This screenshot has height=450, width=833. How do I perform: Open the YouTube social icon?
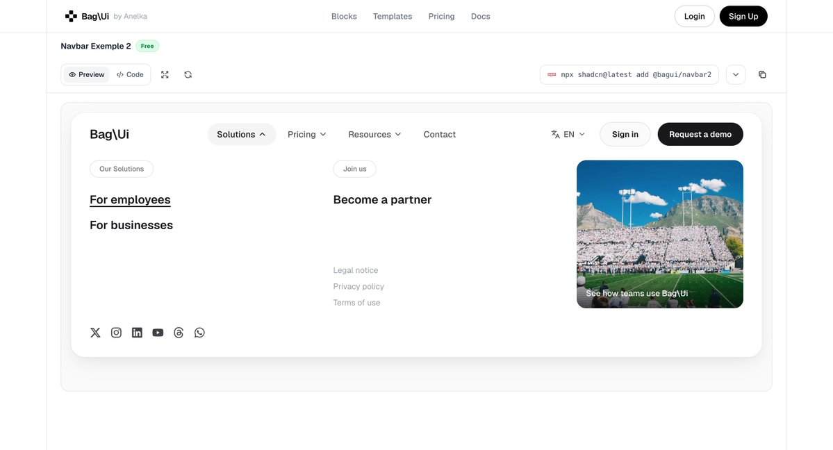coord(158,333)
